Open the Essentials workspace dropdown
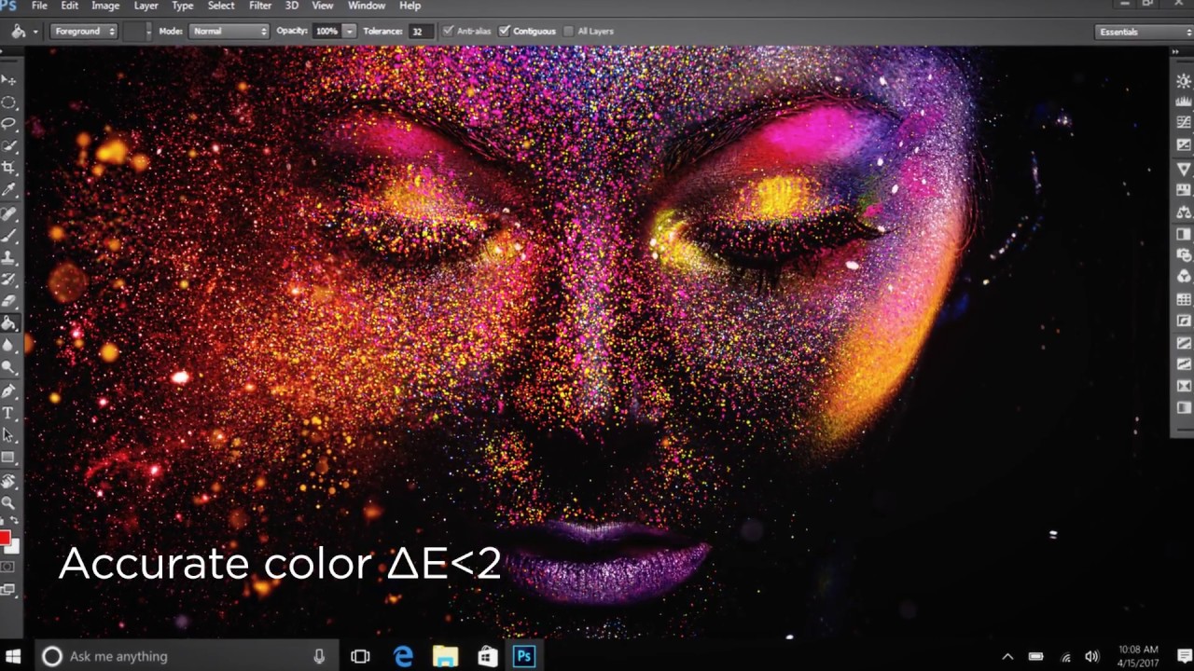 tap(1144, 32)
